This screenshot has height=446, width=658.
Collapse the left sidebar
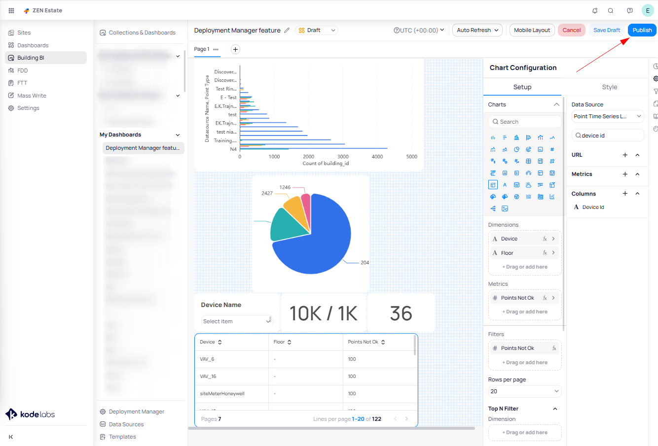(x=11, y=437)
